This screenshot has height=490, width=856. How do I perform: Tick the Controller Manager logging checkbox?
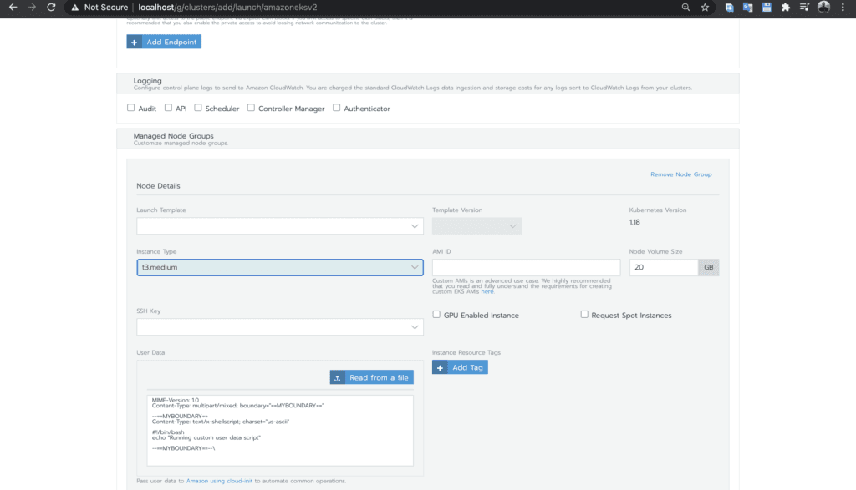pos(251,108)
